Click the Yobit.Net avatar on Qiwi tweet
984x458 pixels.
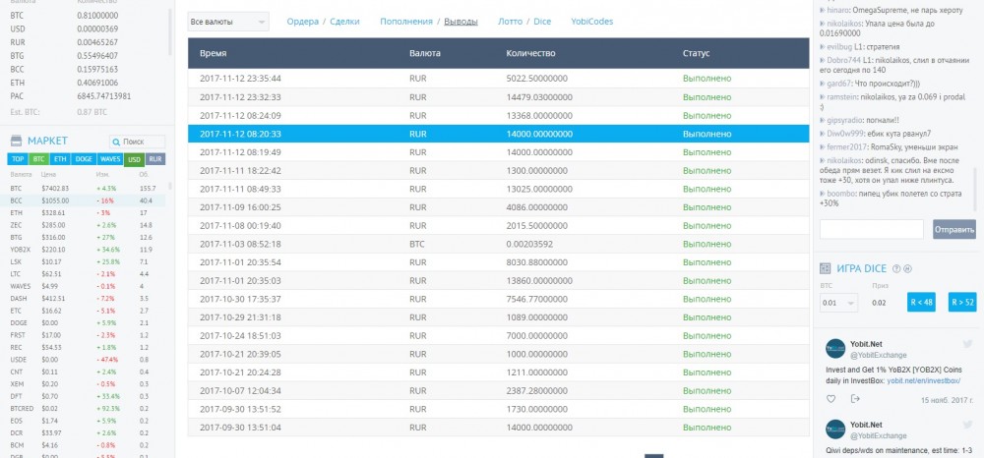pos(833,429)
